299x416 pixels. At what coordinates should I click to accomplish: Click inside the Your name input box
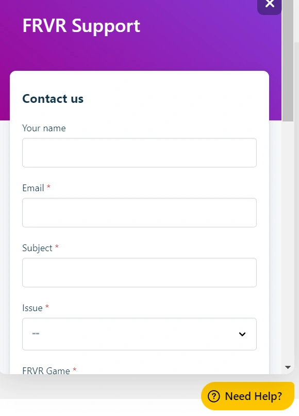click(x=139, y=152)
